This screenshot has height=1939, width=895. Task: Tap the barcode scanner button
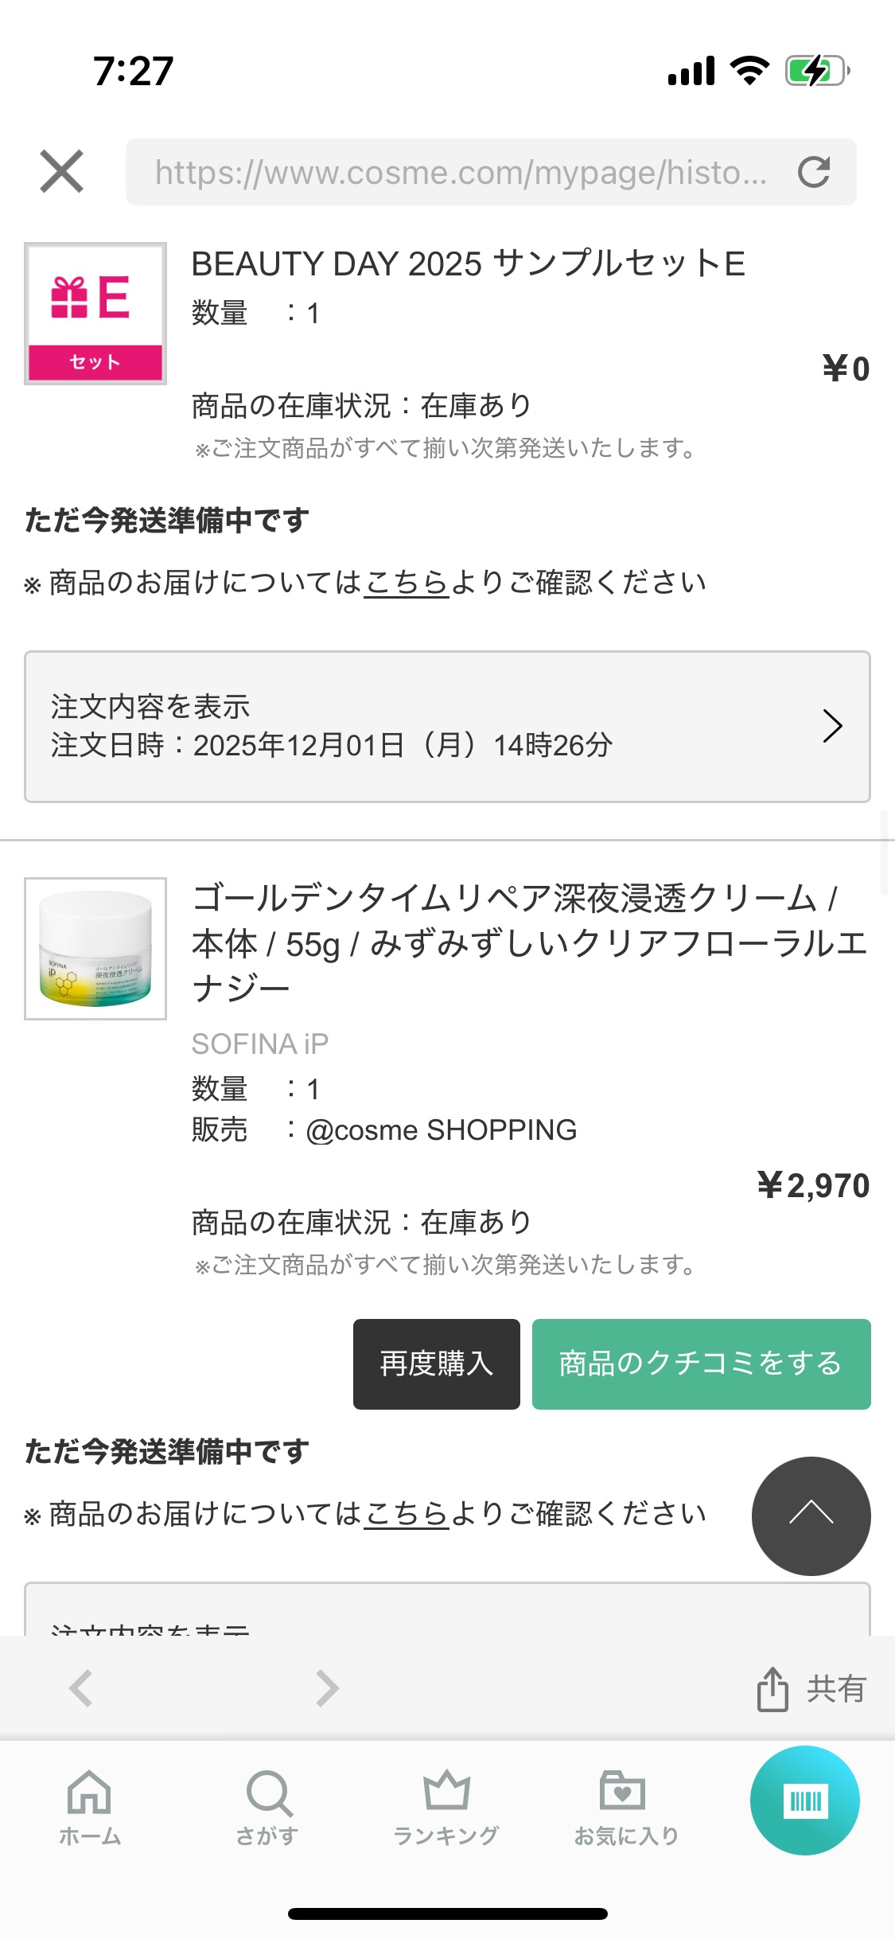click(x=804, y=1801)
